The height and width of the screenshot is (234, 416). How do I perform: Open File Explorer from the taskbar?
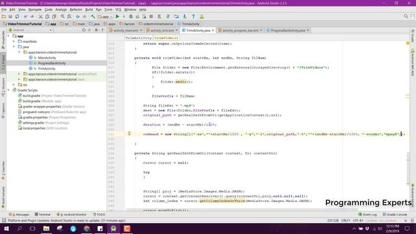pyautogui.click(x=46, y=228)
